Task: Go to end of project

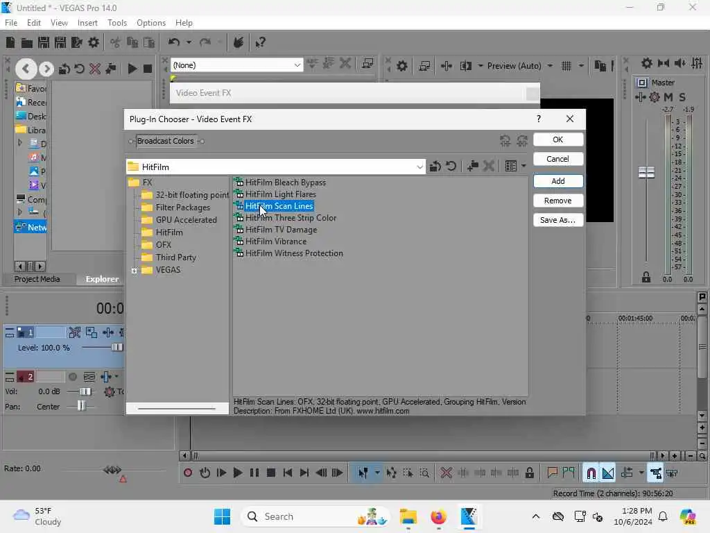Action: tap(304, 473)
